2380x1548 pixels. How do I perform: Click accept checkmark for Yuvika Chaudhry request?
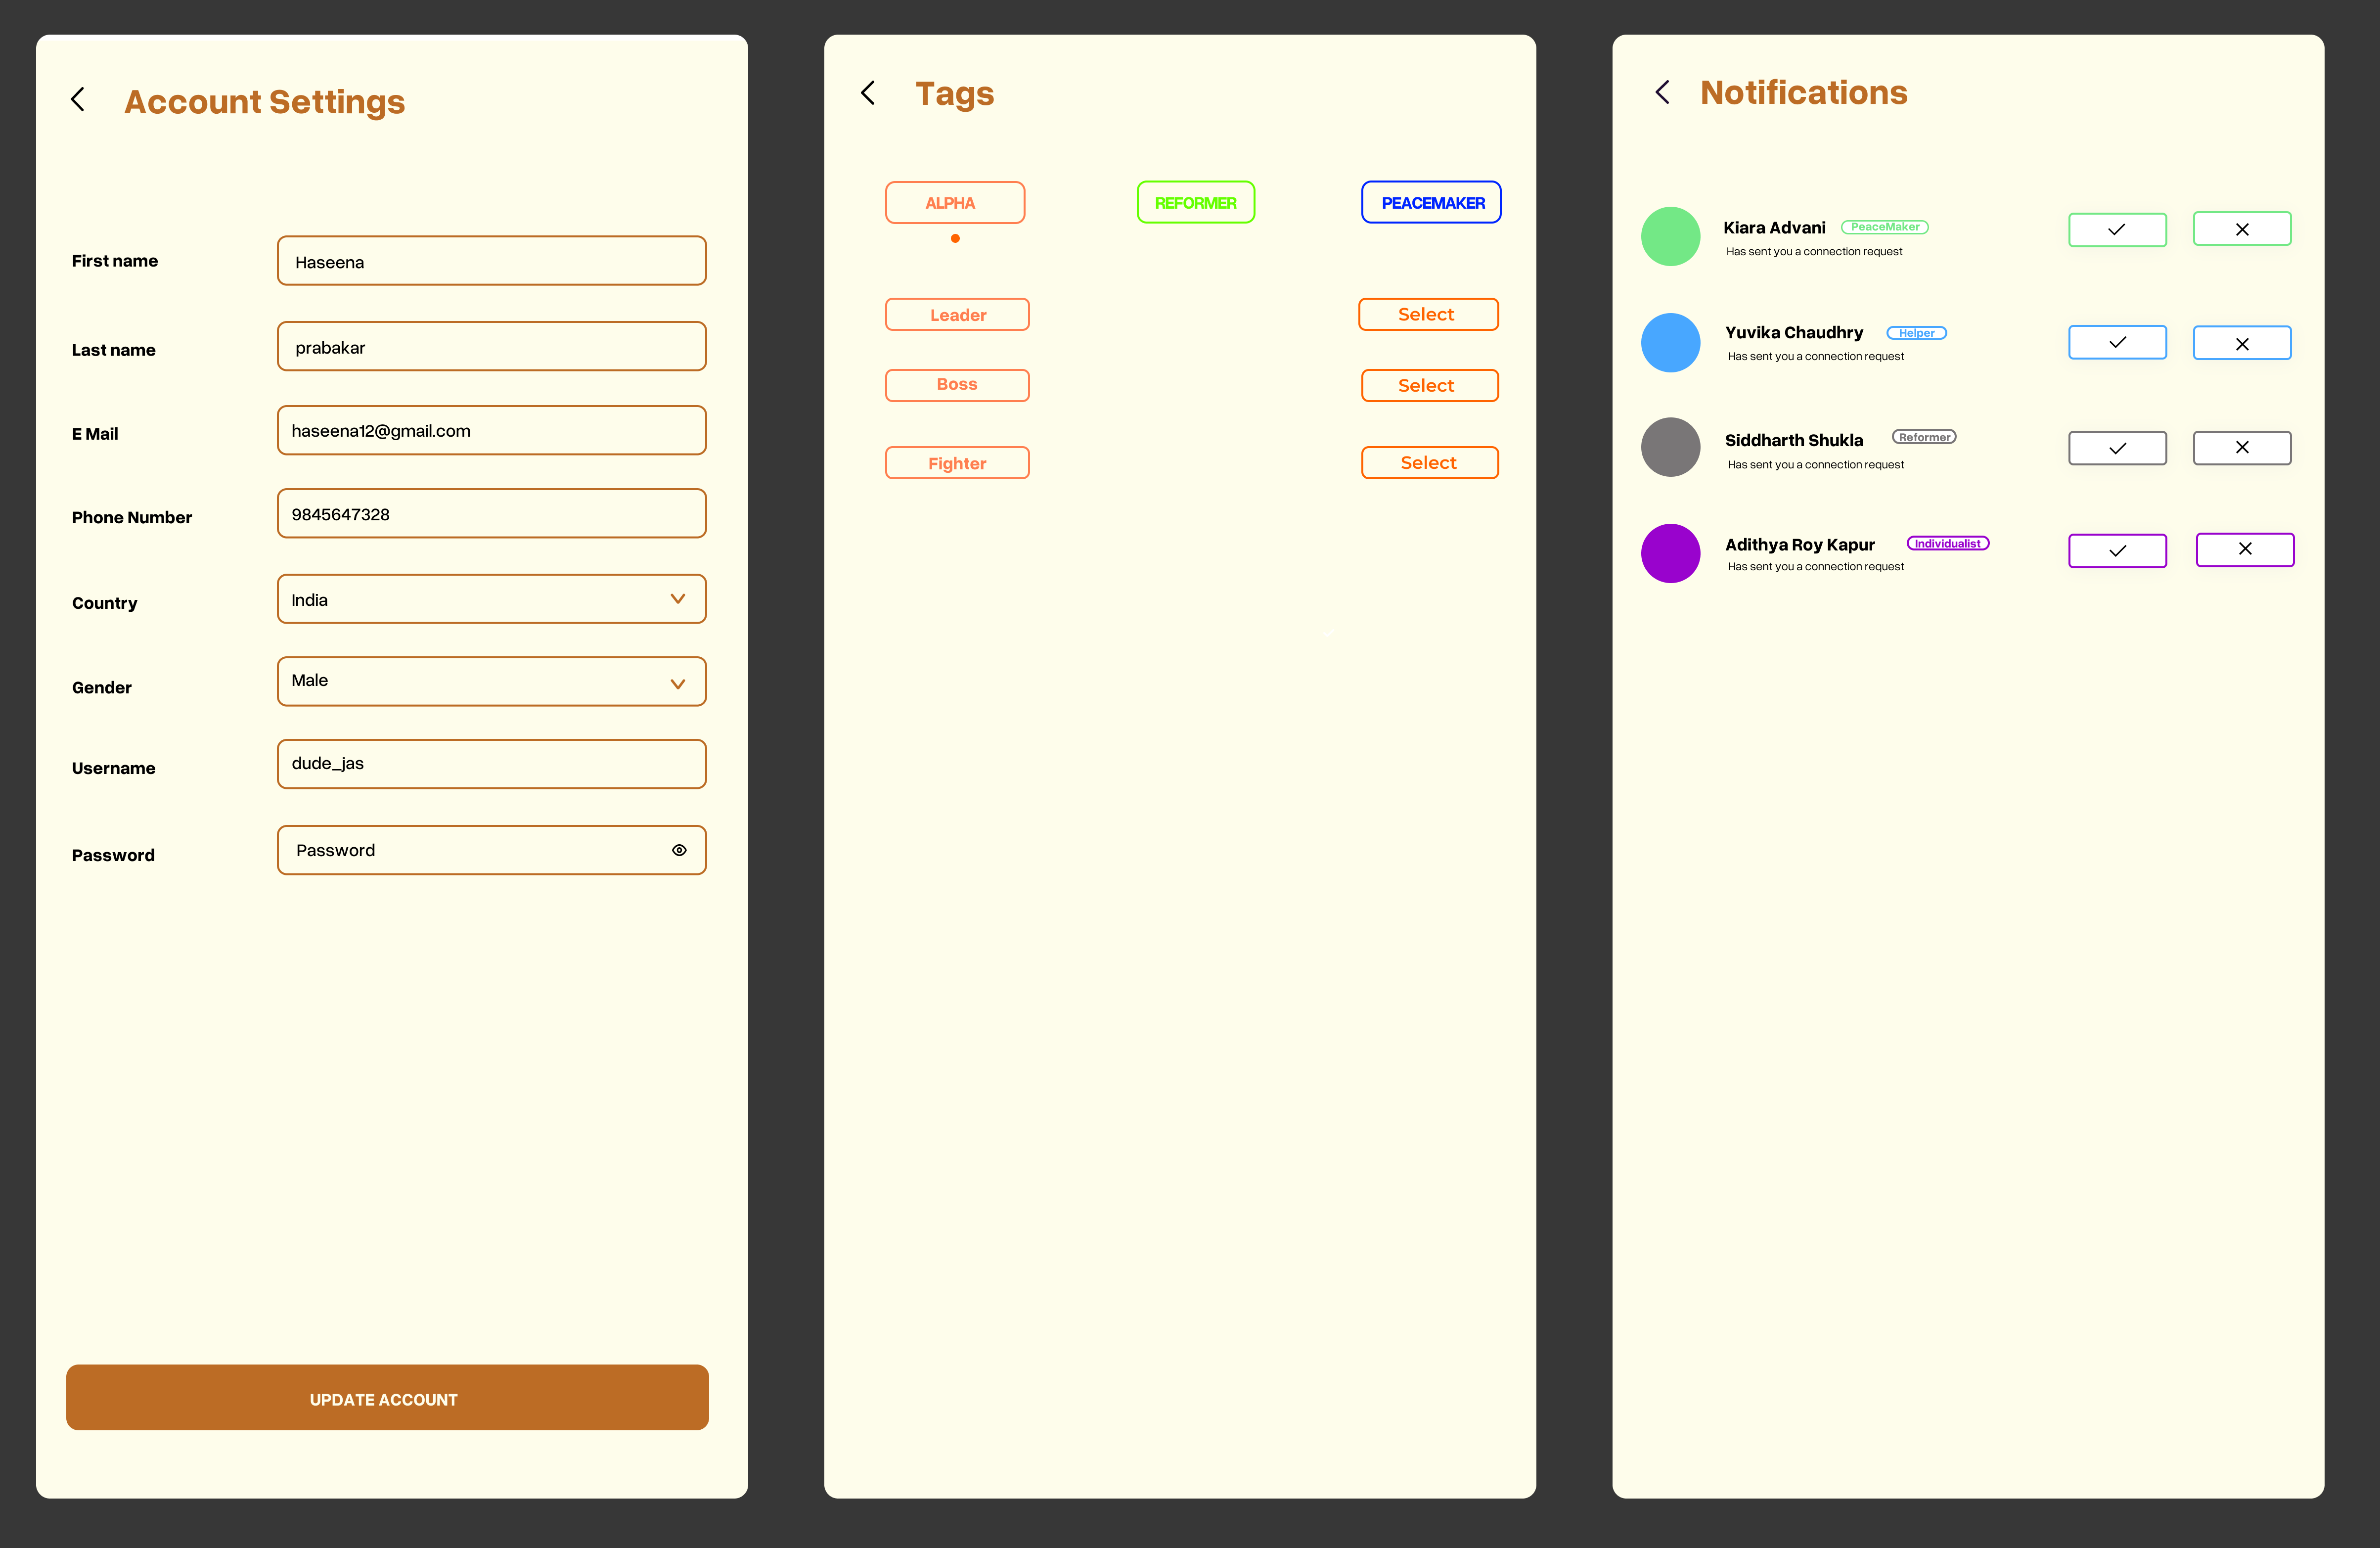point(2118,342)
